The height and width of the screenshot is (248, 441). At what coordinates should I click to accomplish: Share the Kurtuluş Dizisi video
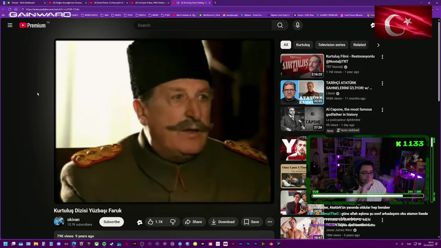pos(194,222)
